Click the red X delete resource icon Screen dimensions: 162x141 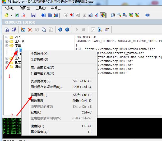click(x=30, y=30)
